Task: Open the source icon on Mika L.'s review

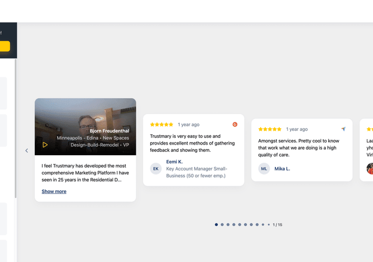Action: coord(343,129)
